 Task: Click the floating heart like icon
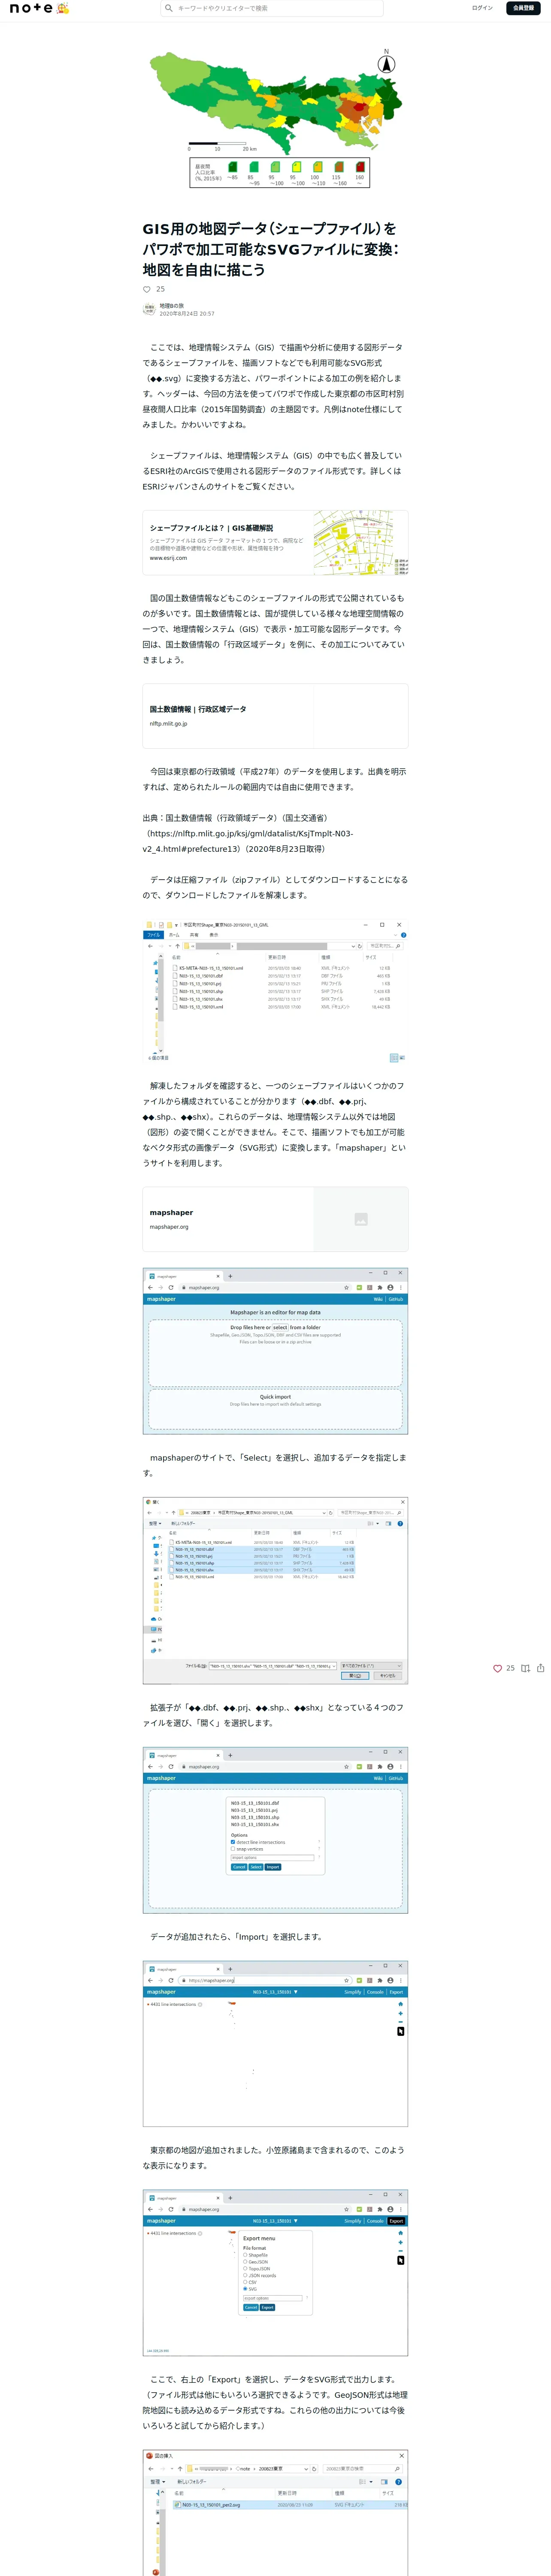click(497, 1668)
